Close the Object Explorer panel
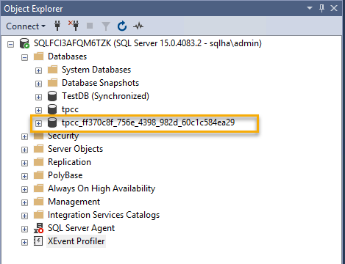This screenshot has height=264, width=345. coord(334,8)
